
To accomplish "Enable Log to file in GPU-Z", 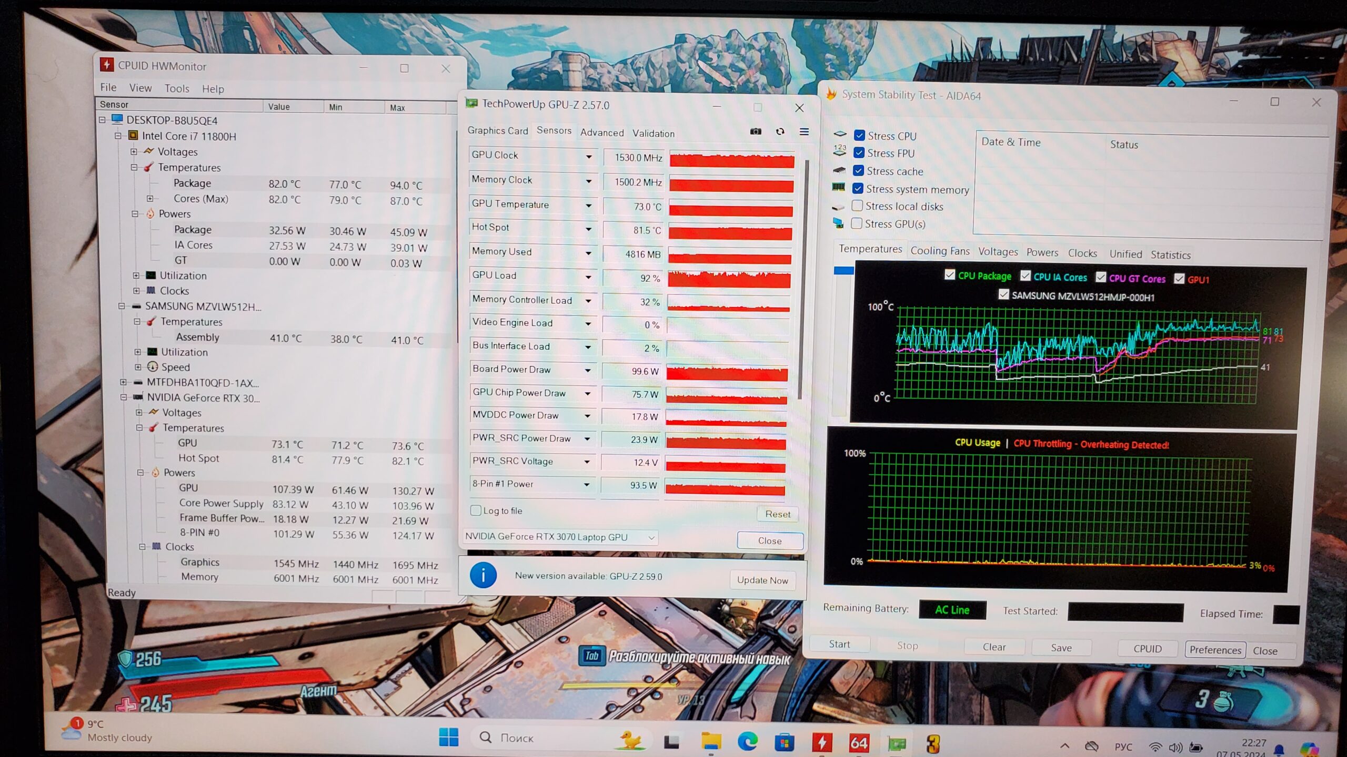I will pos(476,510).
